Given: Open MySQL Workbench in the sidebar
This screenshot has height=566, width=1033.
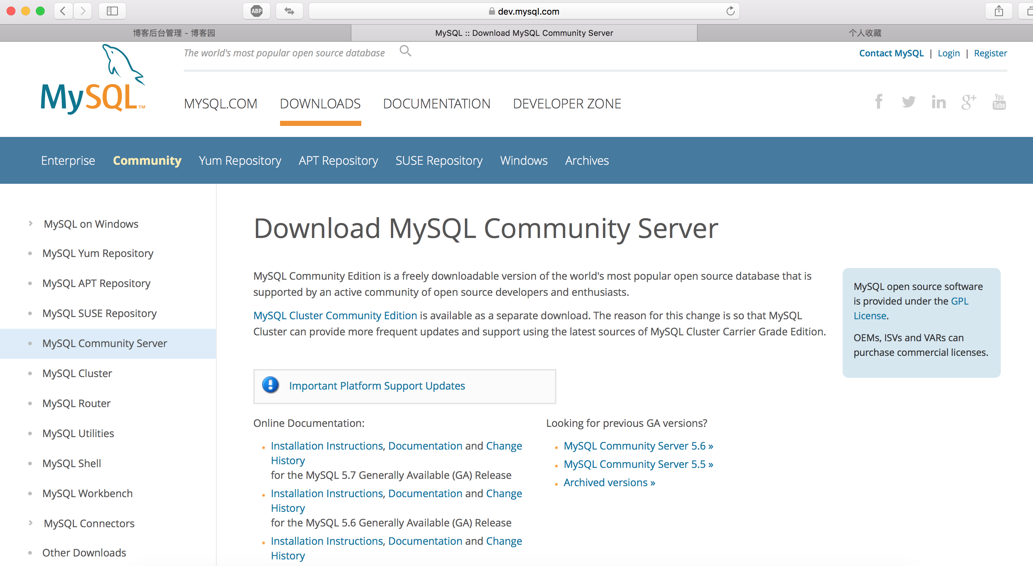Looking at the screenshot, I should pos(87,494).
